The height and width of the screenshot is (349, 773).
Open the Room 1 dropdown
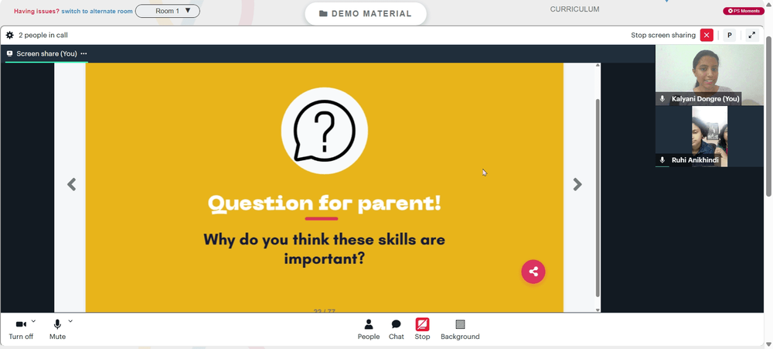pos(168,11)
